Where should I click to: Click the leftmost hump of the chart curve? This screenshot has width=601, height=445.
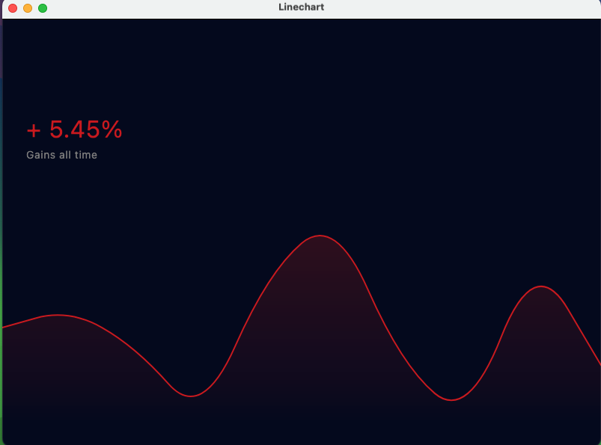[x=57, y=316]
